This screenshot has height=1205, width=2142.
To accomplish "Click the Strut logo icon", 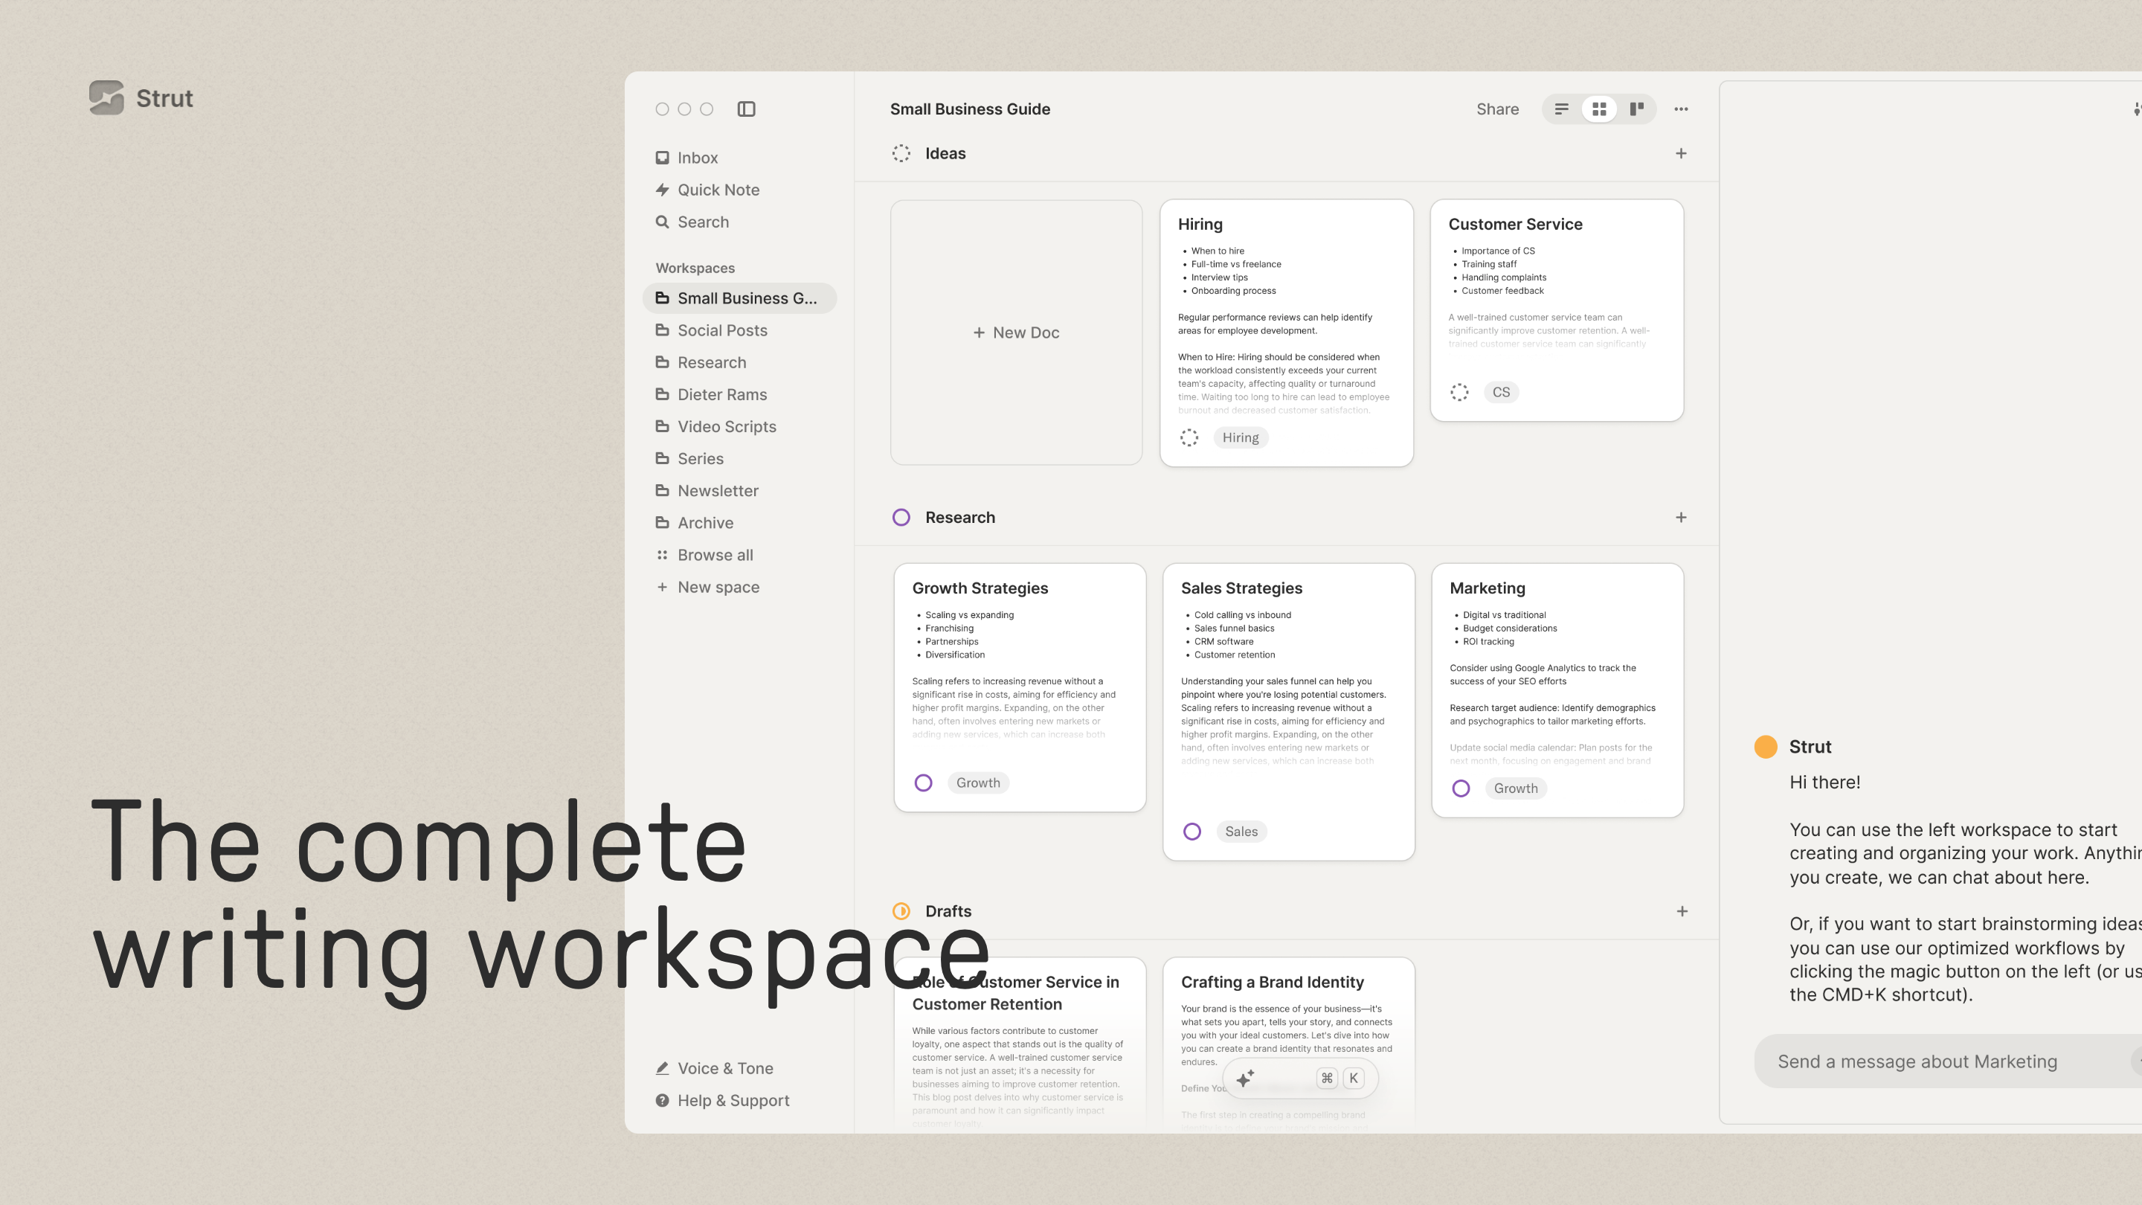I will 106,98.
